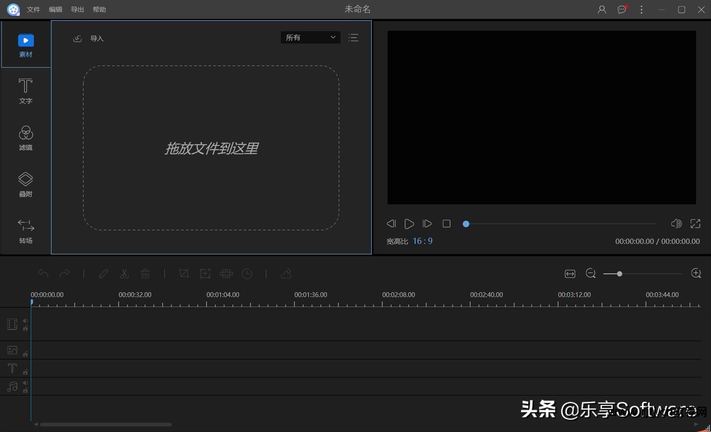Mute the video track speaker
Screen dimensions: 711x432
click(x=25, y=321)
